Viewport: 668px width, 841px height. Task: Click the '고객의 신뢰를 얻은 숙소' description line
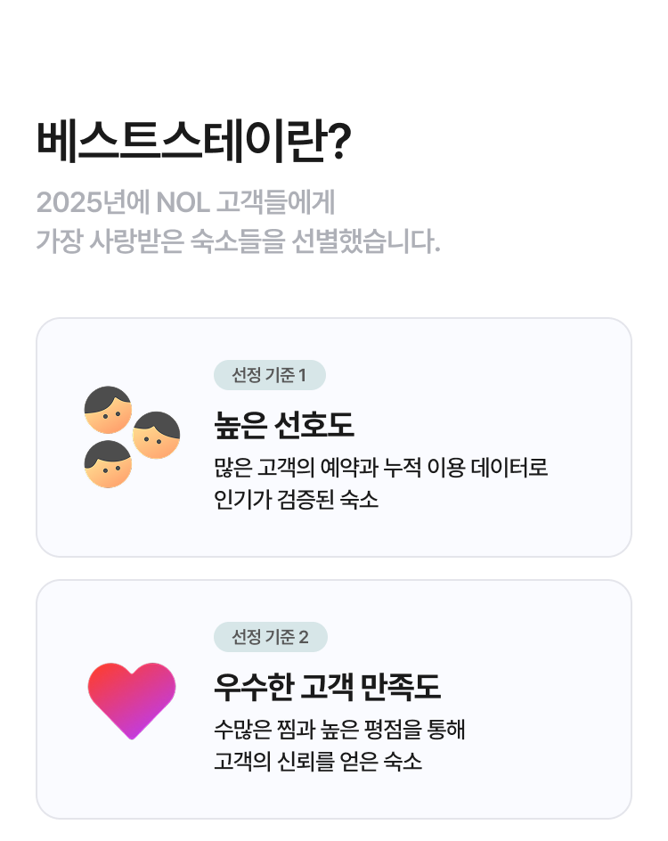click(x=318, y=762)
